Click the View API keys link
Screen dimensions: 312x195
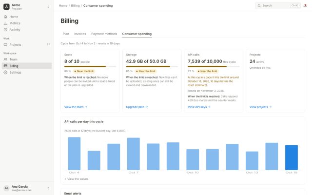[199, 107]
